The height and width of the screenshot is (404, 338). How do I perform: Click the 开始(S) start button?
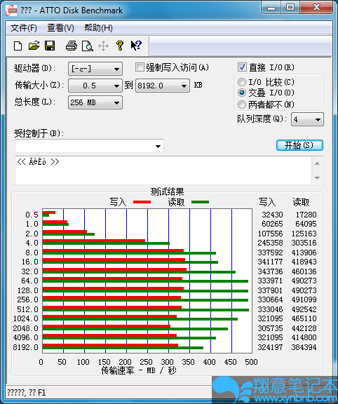point(299,145)
